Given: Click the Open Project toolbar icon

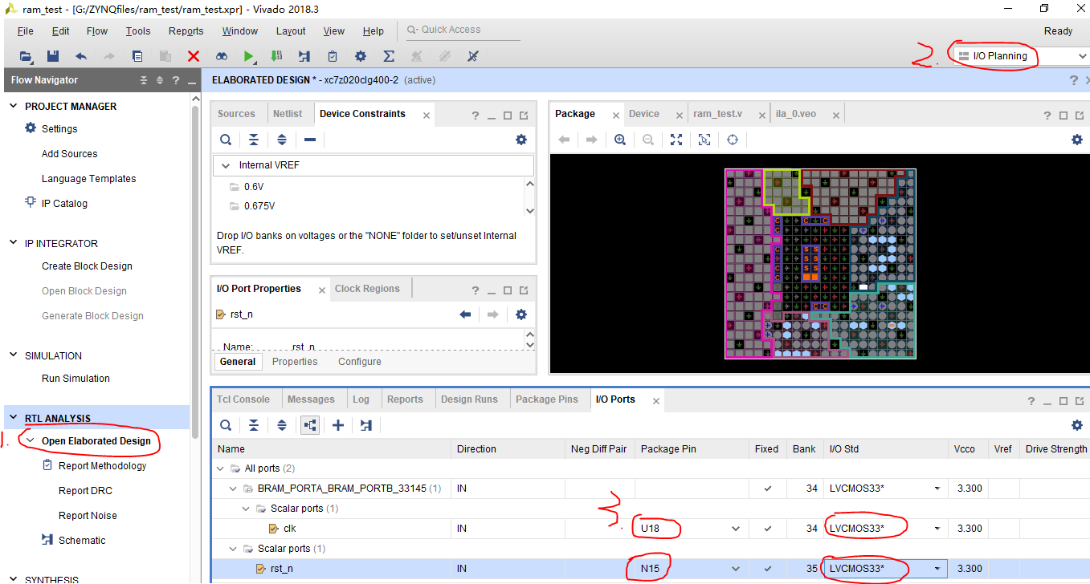Looking at the screenshot, I should click(27, 56).
